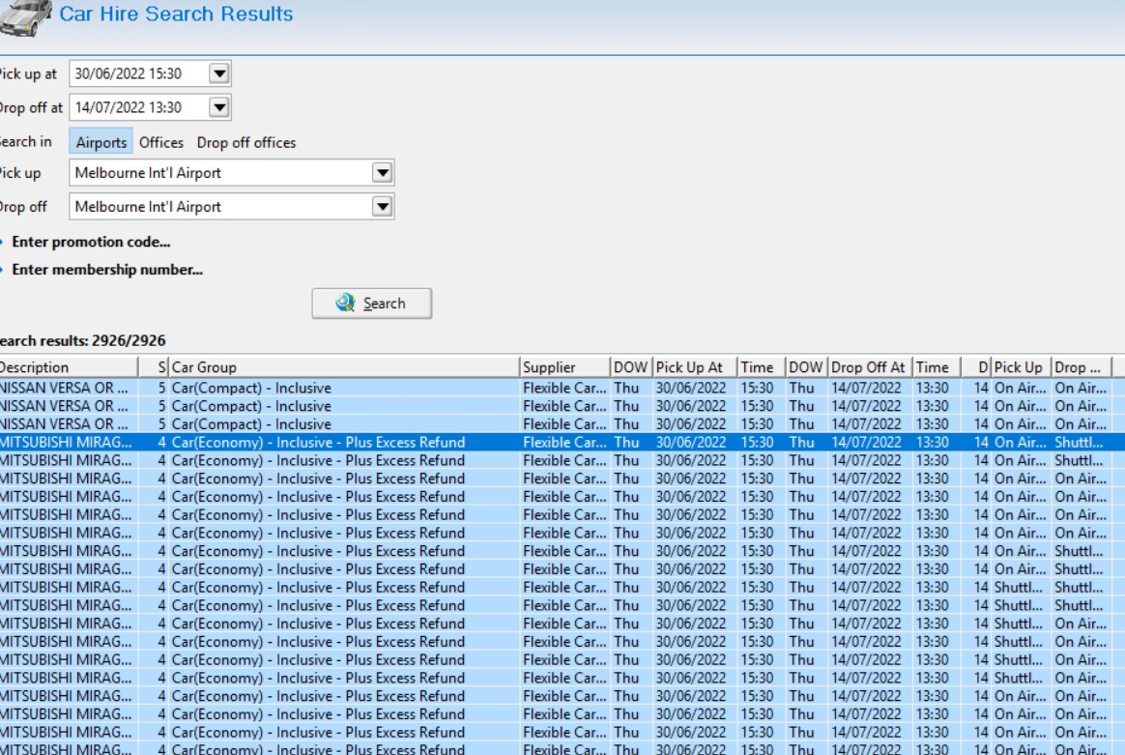Expand Enter promotion code section

(91, 242)
